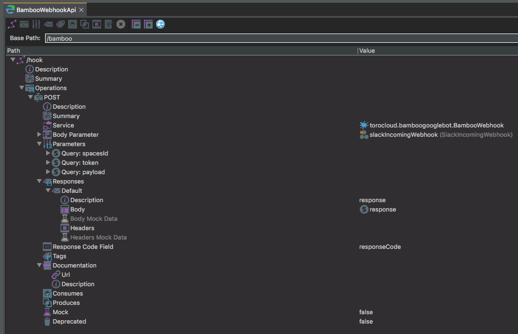
Task: Click the add tag icon in toolbar
Action: tap(60, 24)
